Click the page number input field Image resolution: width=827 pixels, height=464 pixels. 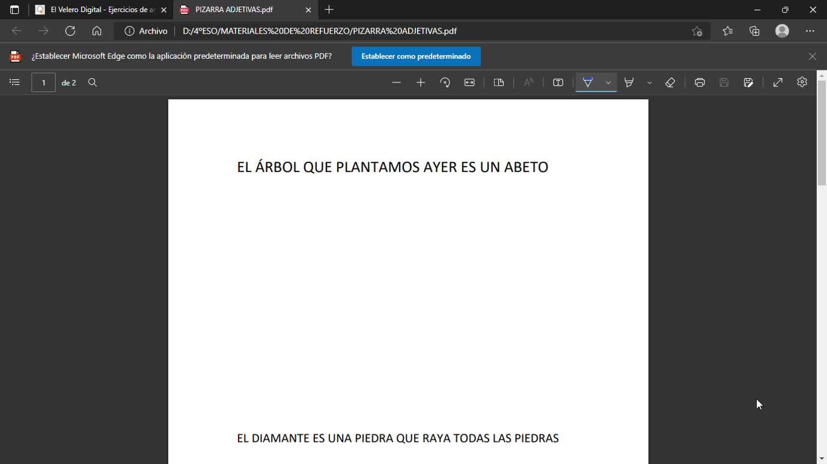[43, 82]
